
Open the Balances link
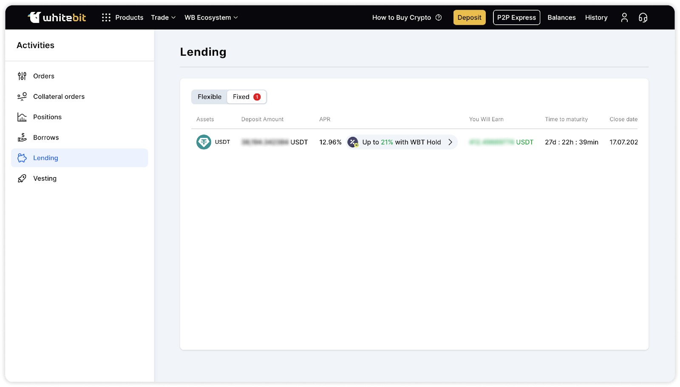[x=561, y=17]
